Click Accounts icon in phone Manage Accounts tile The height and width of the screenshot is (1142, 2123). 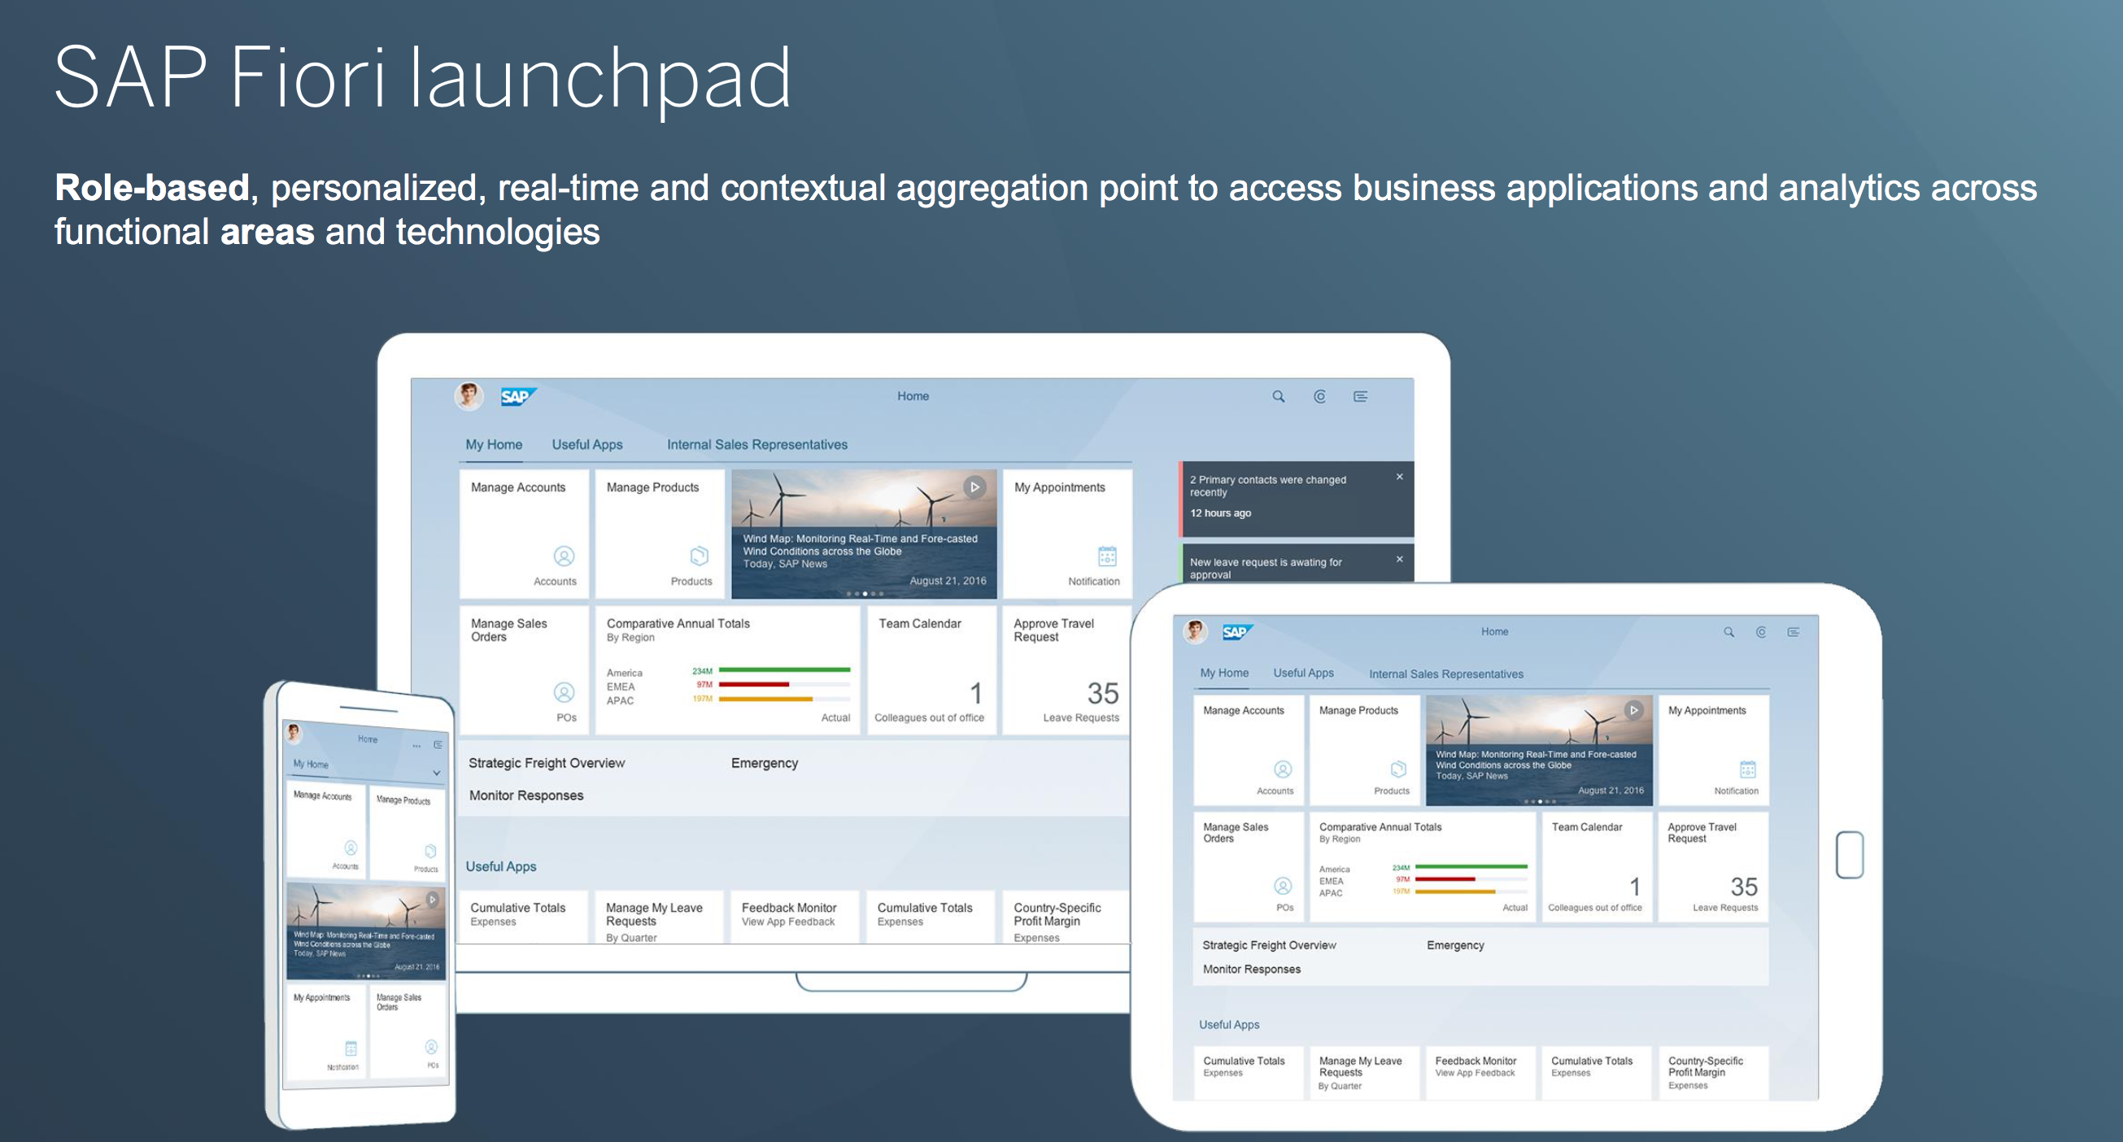point(351,848)
